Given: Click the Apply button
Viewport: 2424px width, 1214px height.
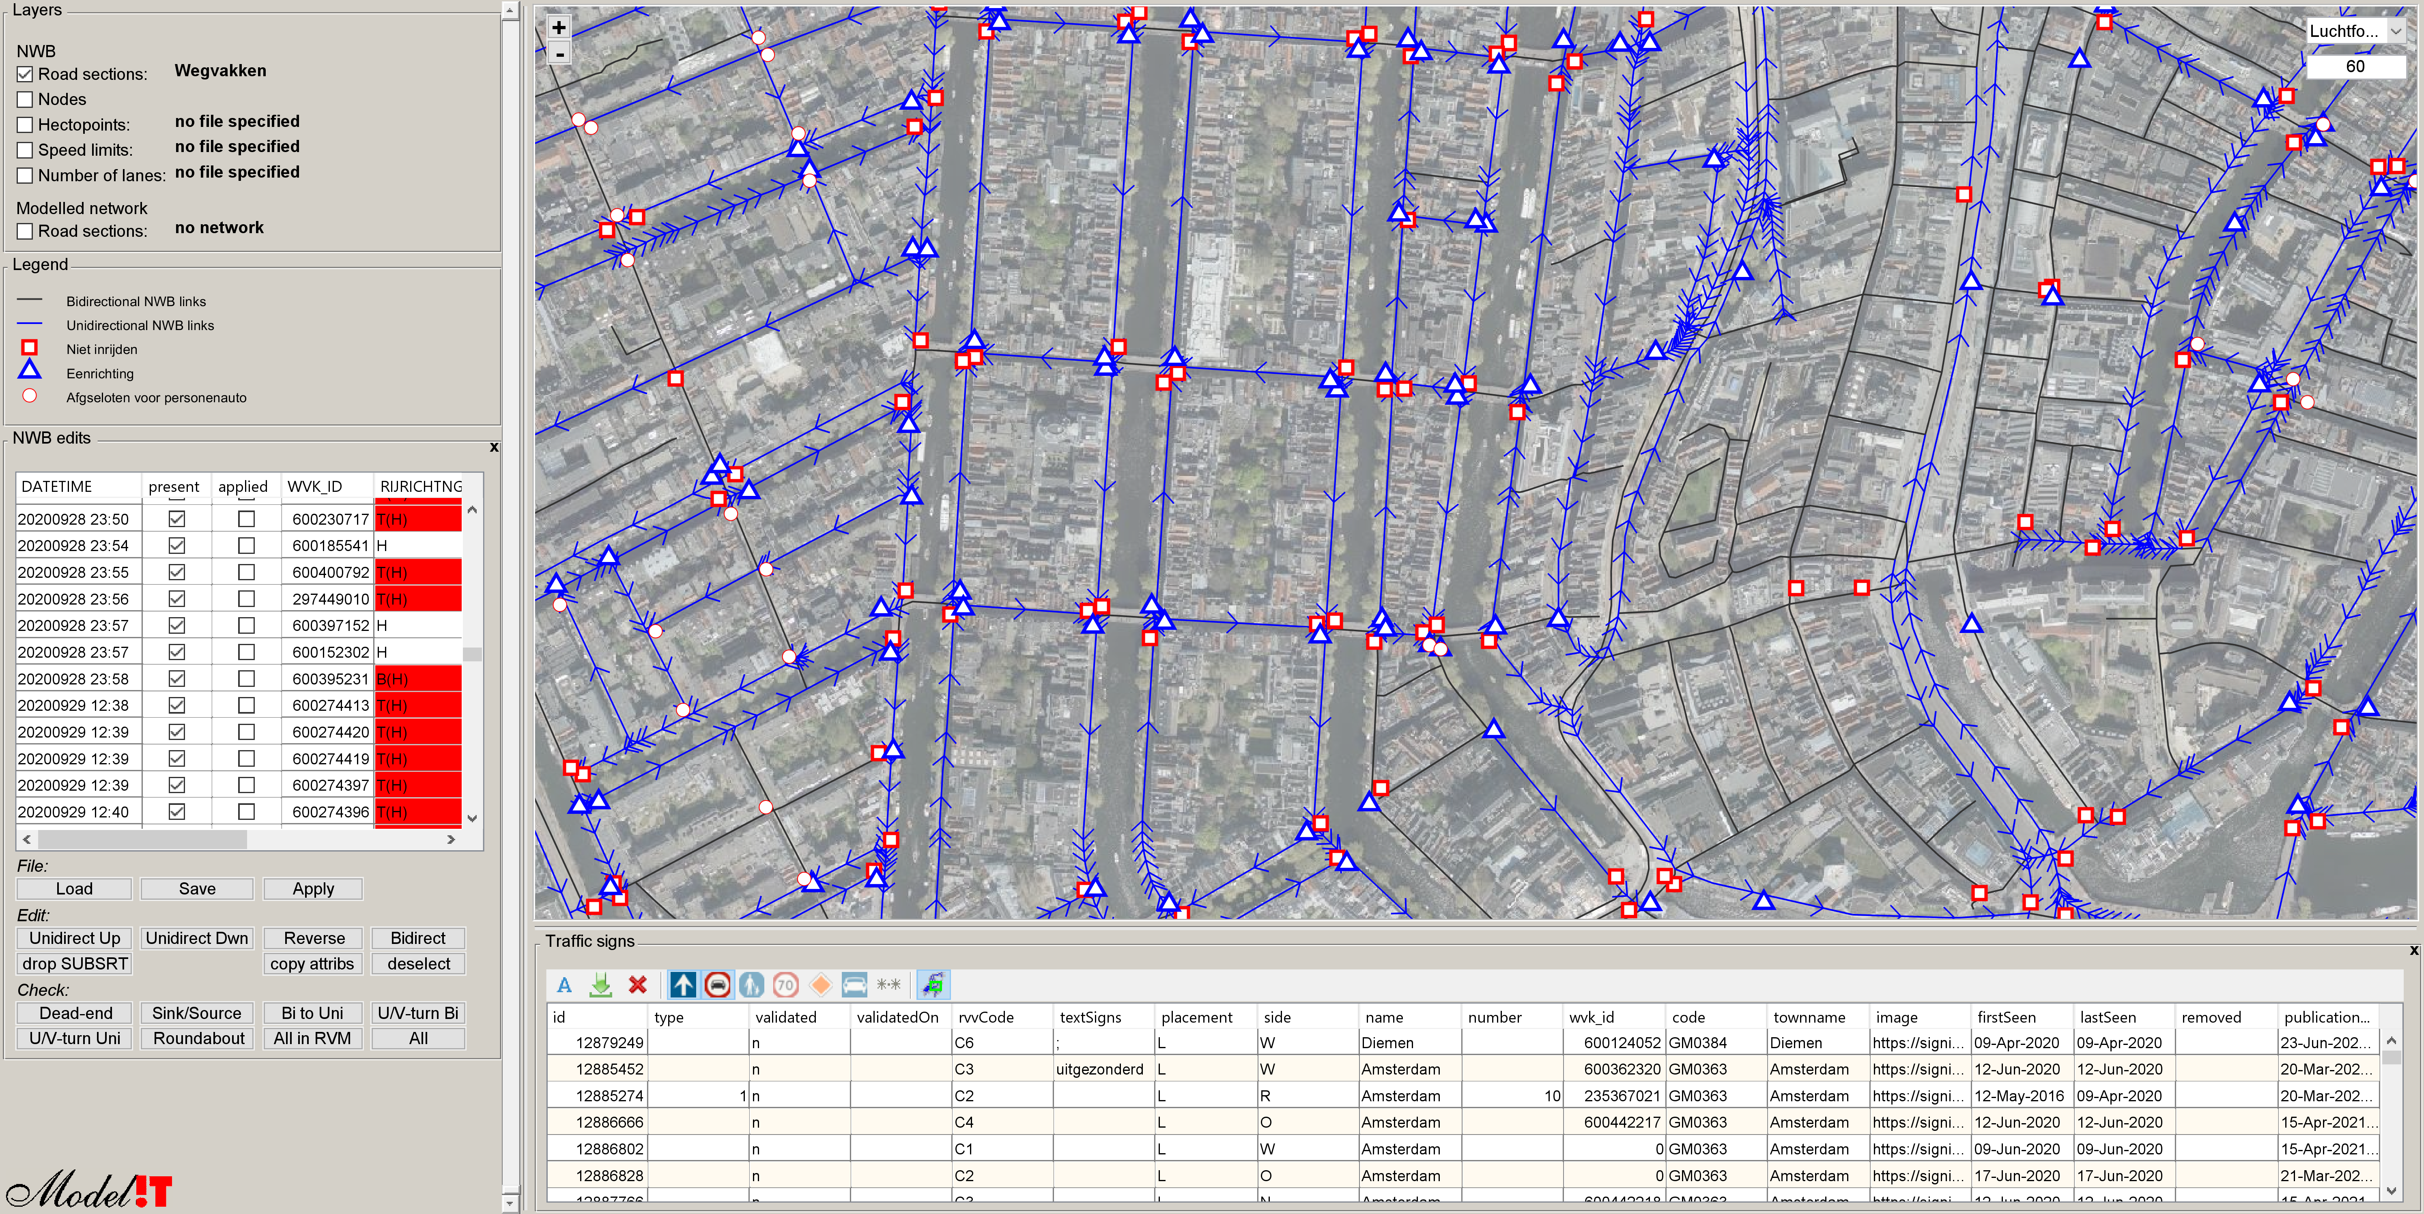Looking at the screenshot, I should click(x=313, y=889).
